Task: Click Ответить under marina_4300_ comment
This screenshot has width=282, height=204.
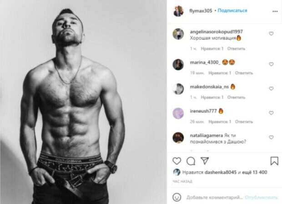Action: coord(244,73)
